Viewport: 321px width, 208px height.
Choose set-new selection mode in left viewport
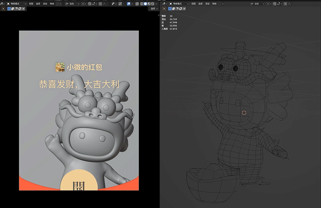(x=9, y=8)
